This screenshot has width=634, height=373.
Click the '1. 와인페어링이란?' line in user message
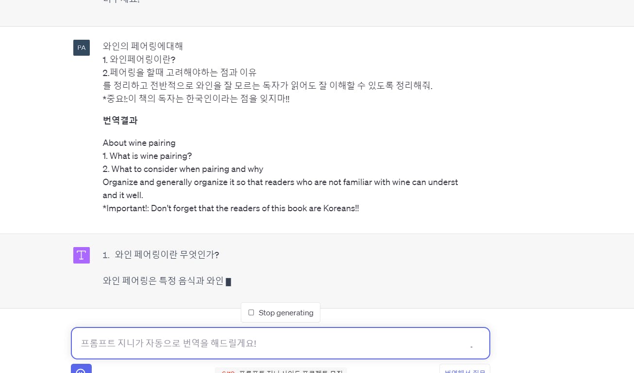coord(139,59)
